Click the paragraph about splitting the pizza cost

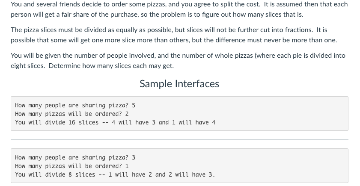tap(179, 9)
